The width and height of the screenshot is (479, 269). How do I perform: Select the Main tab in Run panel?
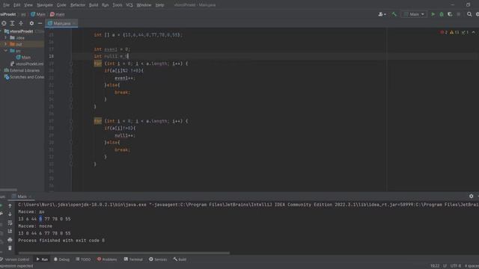pyautogui.click(x=22, y=197)
